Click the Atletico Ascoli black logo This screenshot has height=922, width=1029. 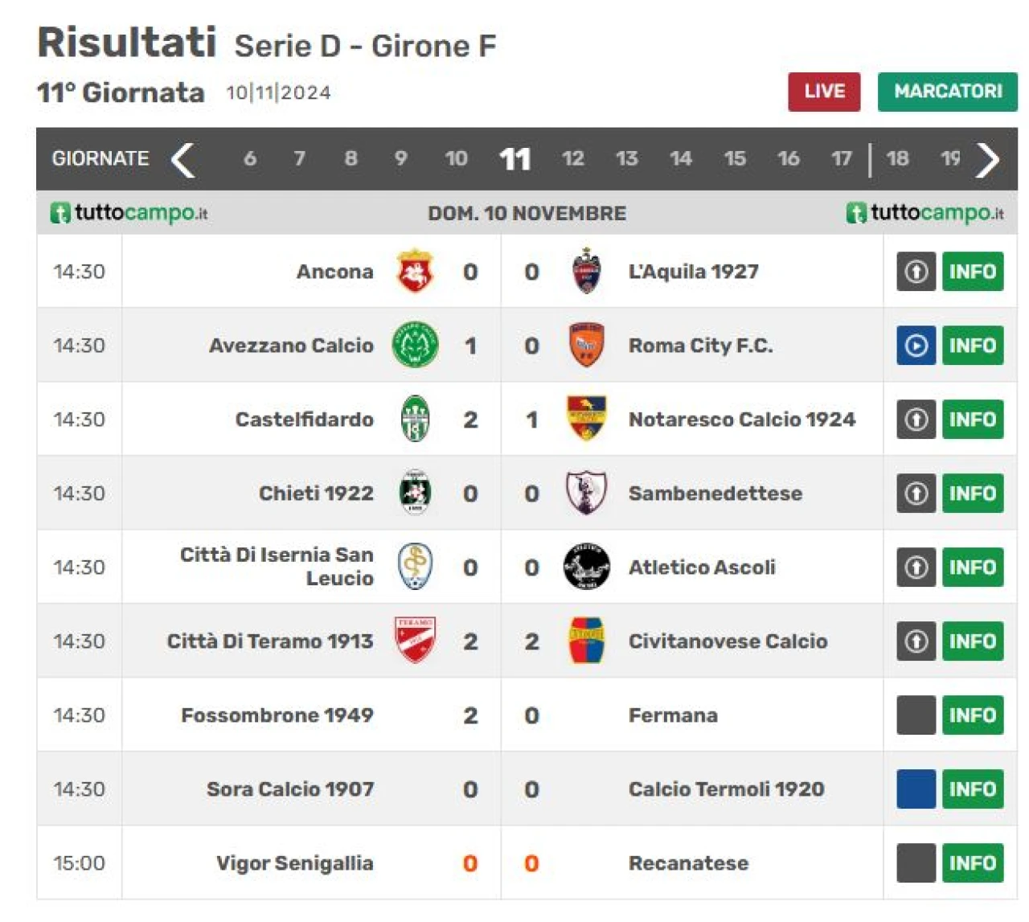pyautogui.click(x=586, y=567)
